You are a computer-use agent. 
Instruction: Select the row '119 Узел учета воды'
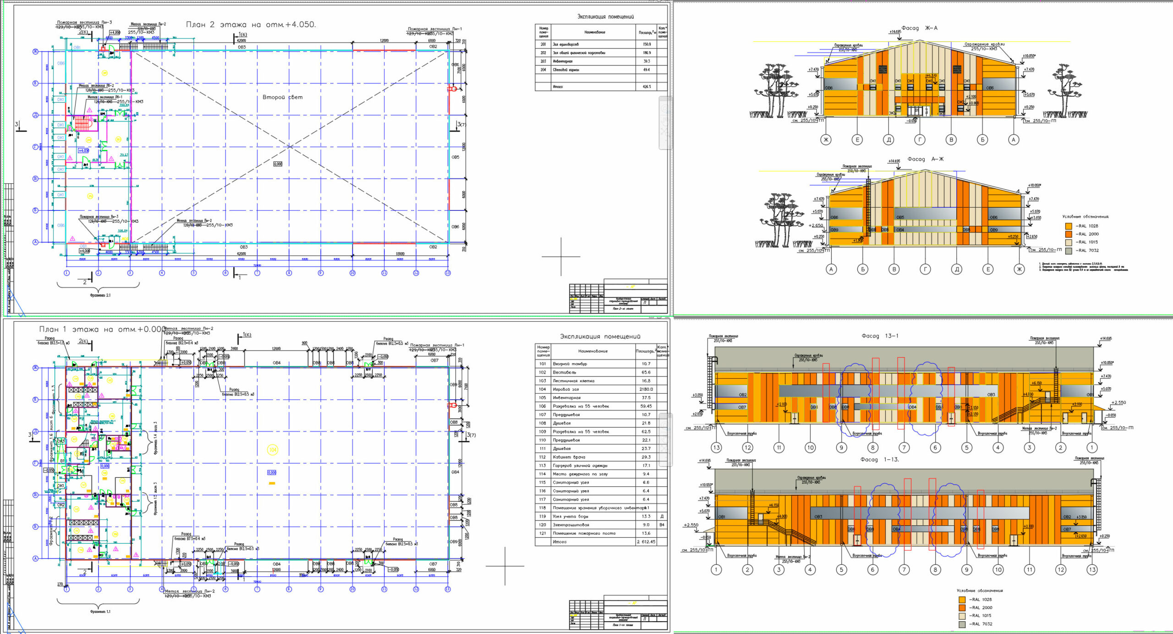[601, 516]
